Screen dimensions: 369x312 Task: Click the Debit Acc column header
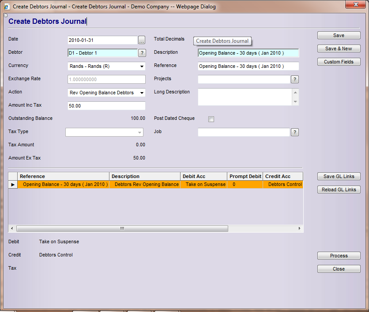click(x=203, y=176)
